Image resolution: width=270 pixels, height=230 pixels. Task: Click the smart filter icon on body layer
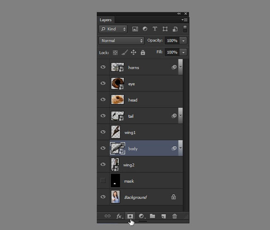coord(174,148)
